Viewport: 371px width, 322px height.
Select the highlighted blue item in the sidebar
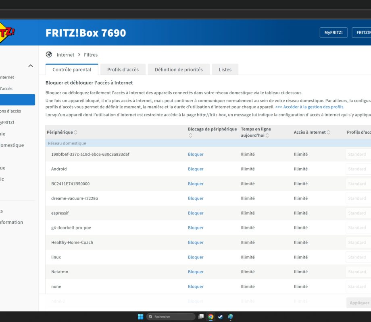[x=17, y=100]
